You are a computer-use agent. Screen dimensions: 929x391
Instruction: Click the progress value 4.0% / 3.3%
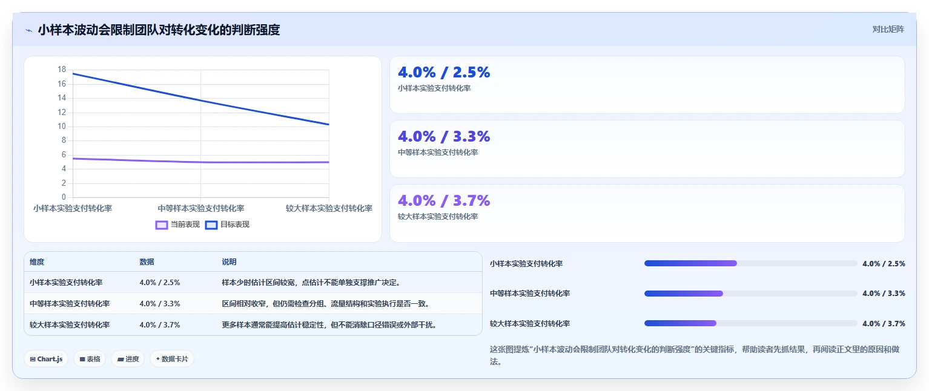(x=884, y=294)
